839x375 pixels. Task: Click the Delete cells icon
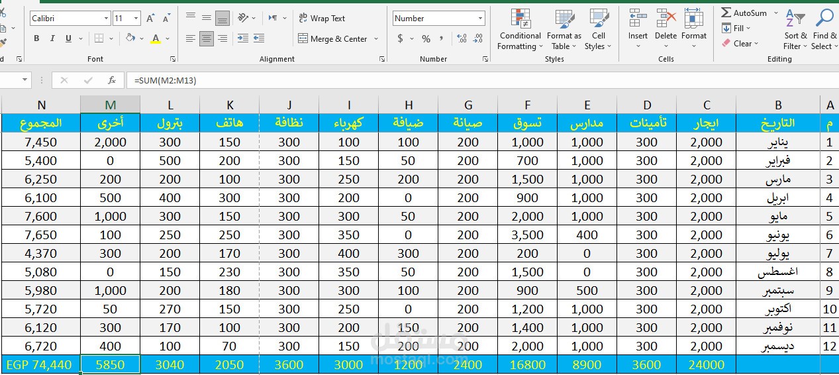(666, 19)
